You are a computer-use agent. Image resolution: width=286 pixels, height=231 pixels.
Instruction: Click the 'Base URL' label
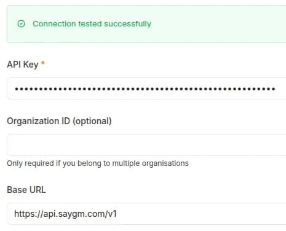click(x=26, y=190)
